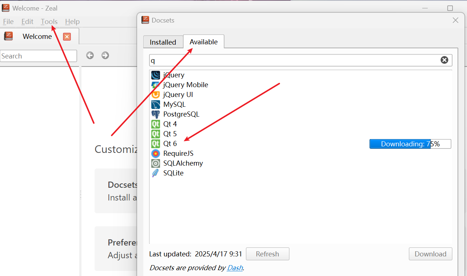The height and width of the screenshot is (276, 467).
Task: Click the MySQL dolphin icon
Action: [x=156, y=105]
